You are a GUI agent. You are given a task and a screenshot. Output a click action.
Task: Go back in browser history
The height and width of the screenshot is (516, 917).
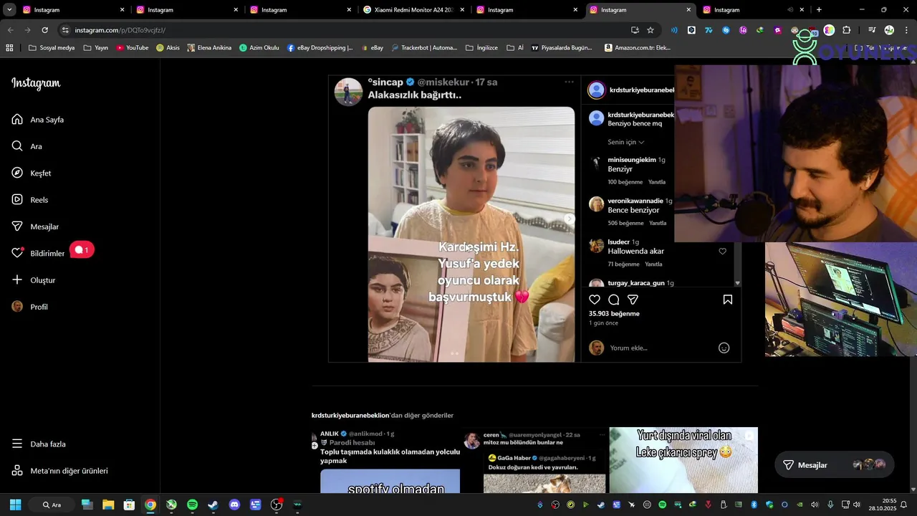pyautogui.click(x=10, y=30)
